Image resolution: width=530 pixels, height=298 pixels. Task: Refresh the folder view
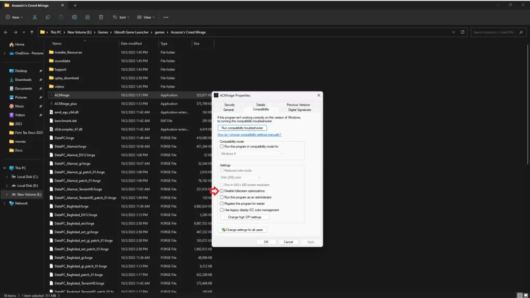[x=462, y=32]
